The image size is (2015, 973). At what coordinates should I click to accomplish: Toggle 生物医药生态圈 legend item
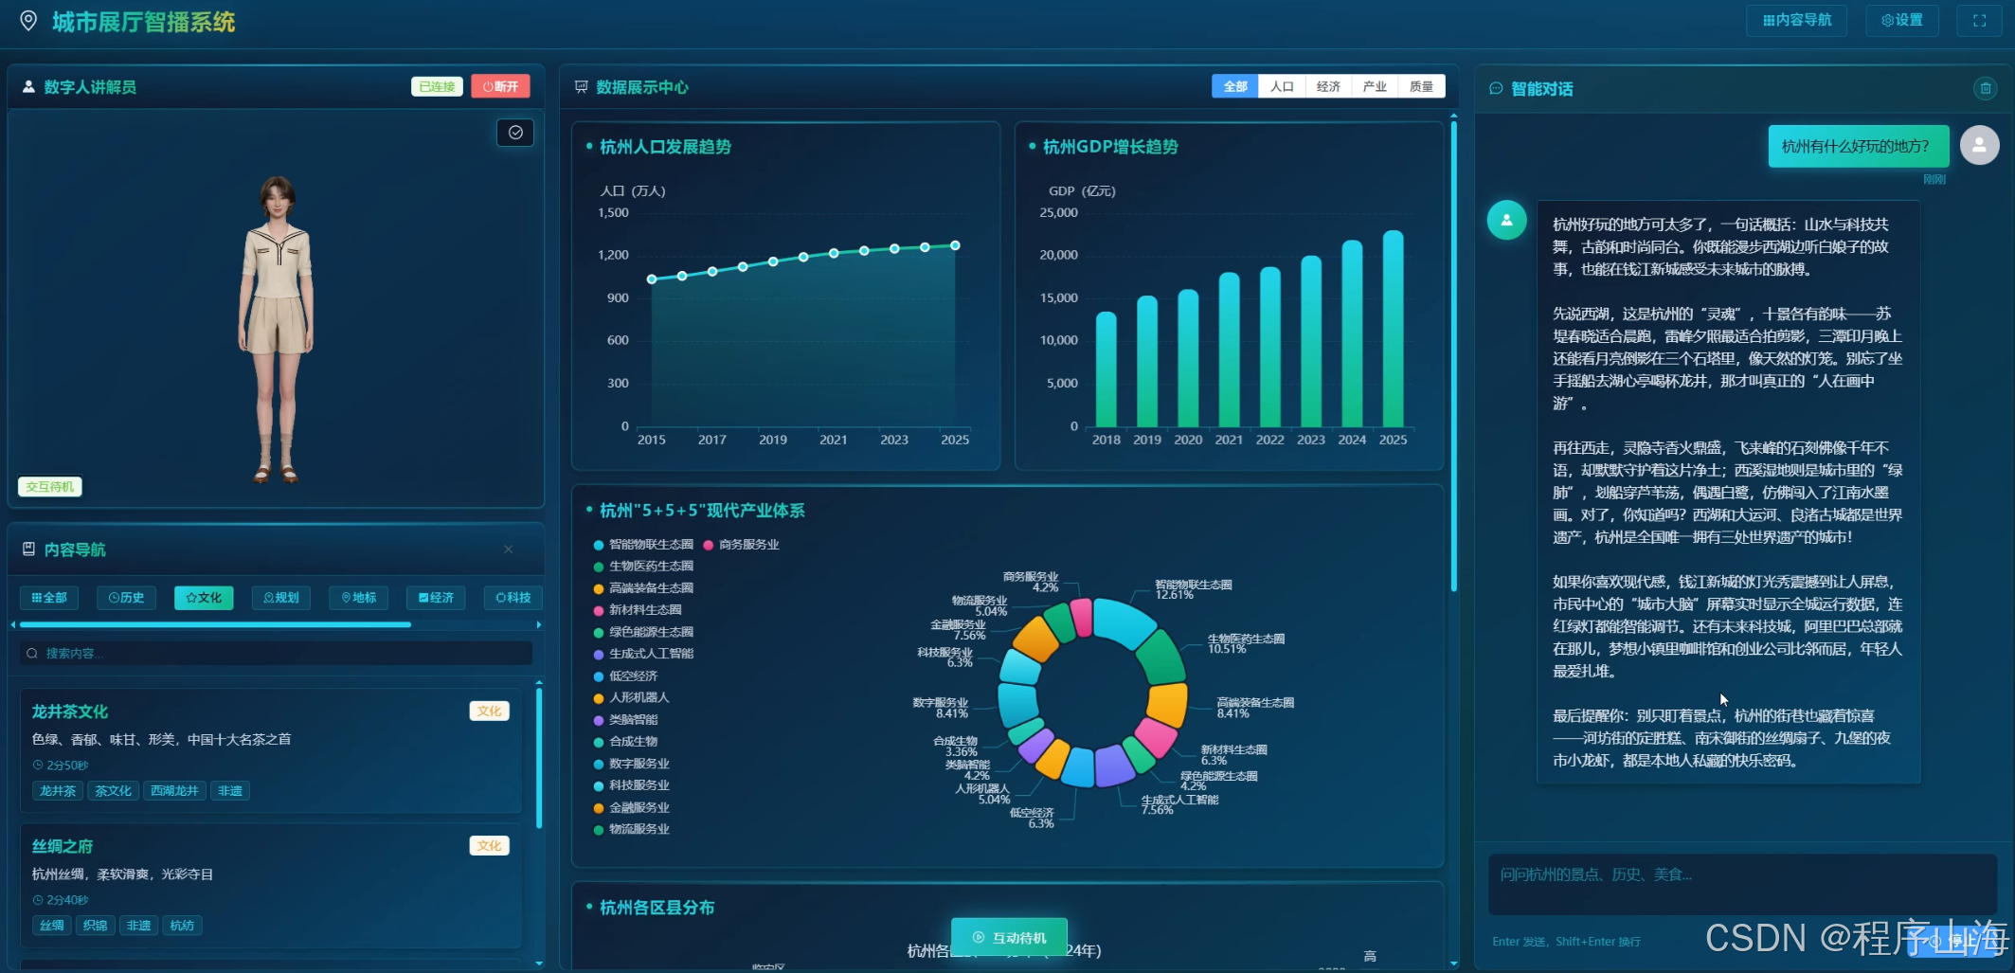[643, 566]
